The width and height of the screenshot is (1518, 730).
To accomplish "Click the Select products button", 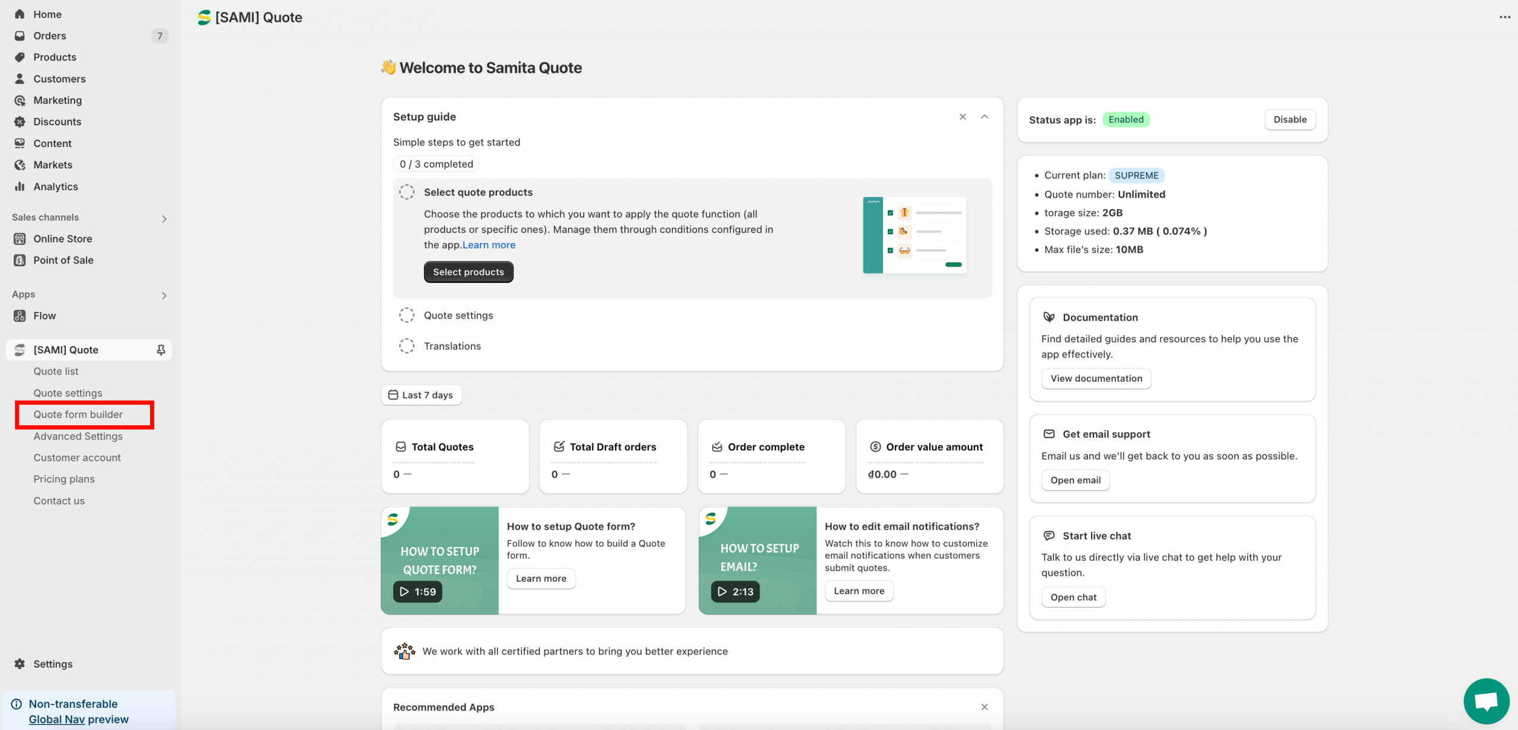I will point(468,272).
